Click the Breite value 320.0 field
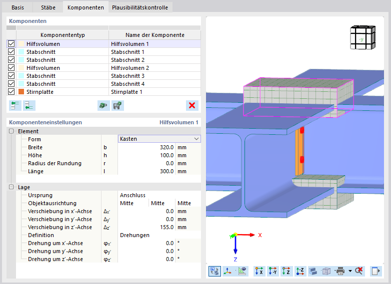The width and height of the screenshot is (391, 284). (x=146, y=147)
